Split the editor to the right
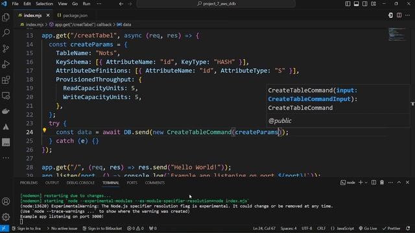Screen dimensions: 415x233 pos(399,16)
